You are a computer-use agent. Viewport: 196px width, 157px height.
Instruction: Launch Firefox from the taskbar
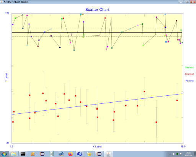point(70,154)
